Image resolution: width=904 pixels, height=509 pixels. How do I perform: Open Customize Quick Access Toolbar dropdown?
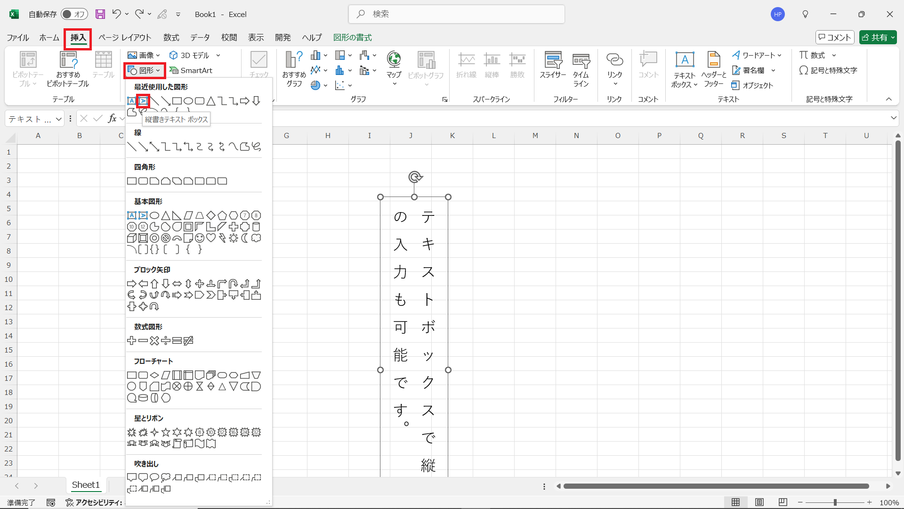pos(178,14)
